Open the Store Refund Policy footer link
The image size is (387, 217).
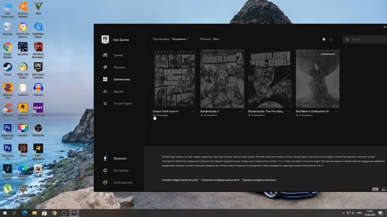point(259,180)
